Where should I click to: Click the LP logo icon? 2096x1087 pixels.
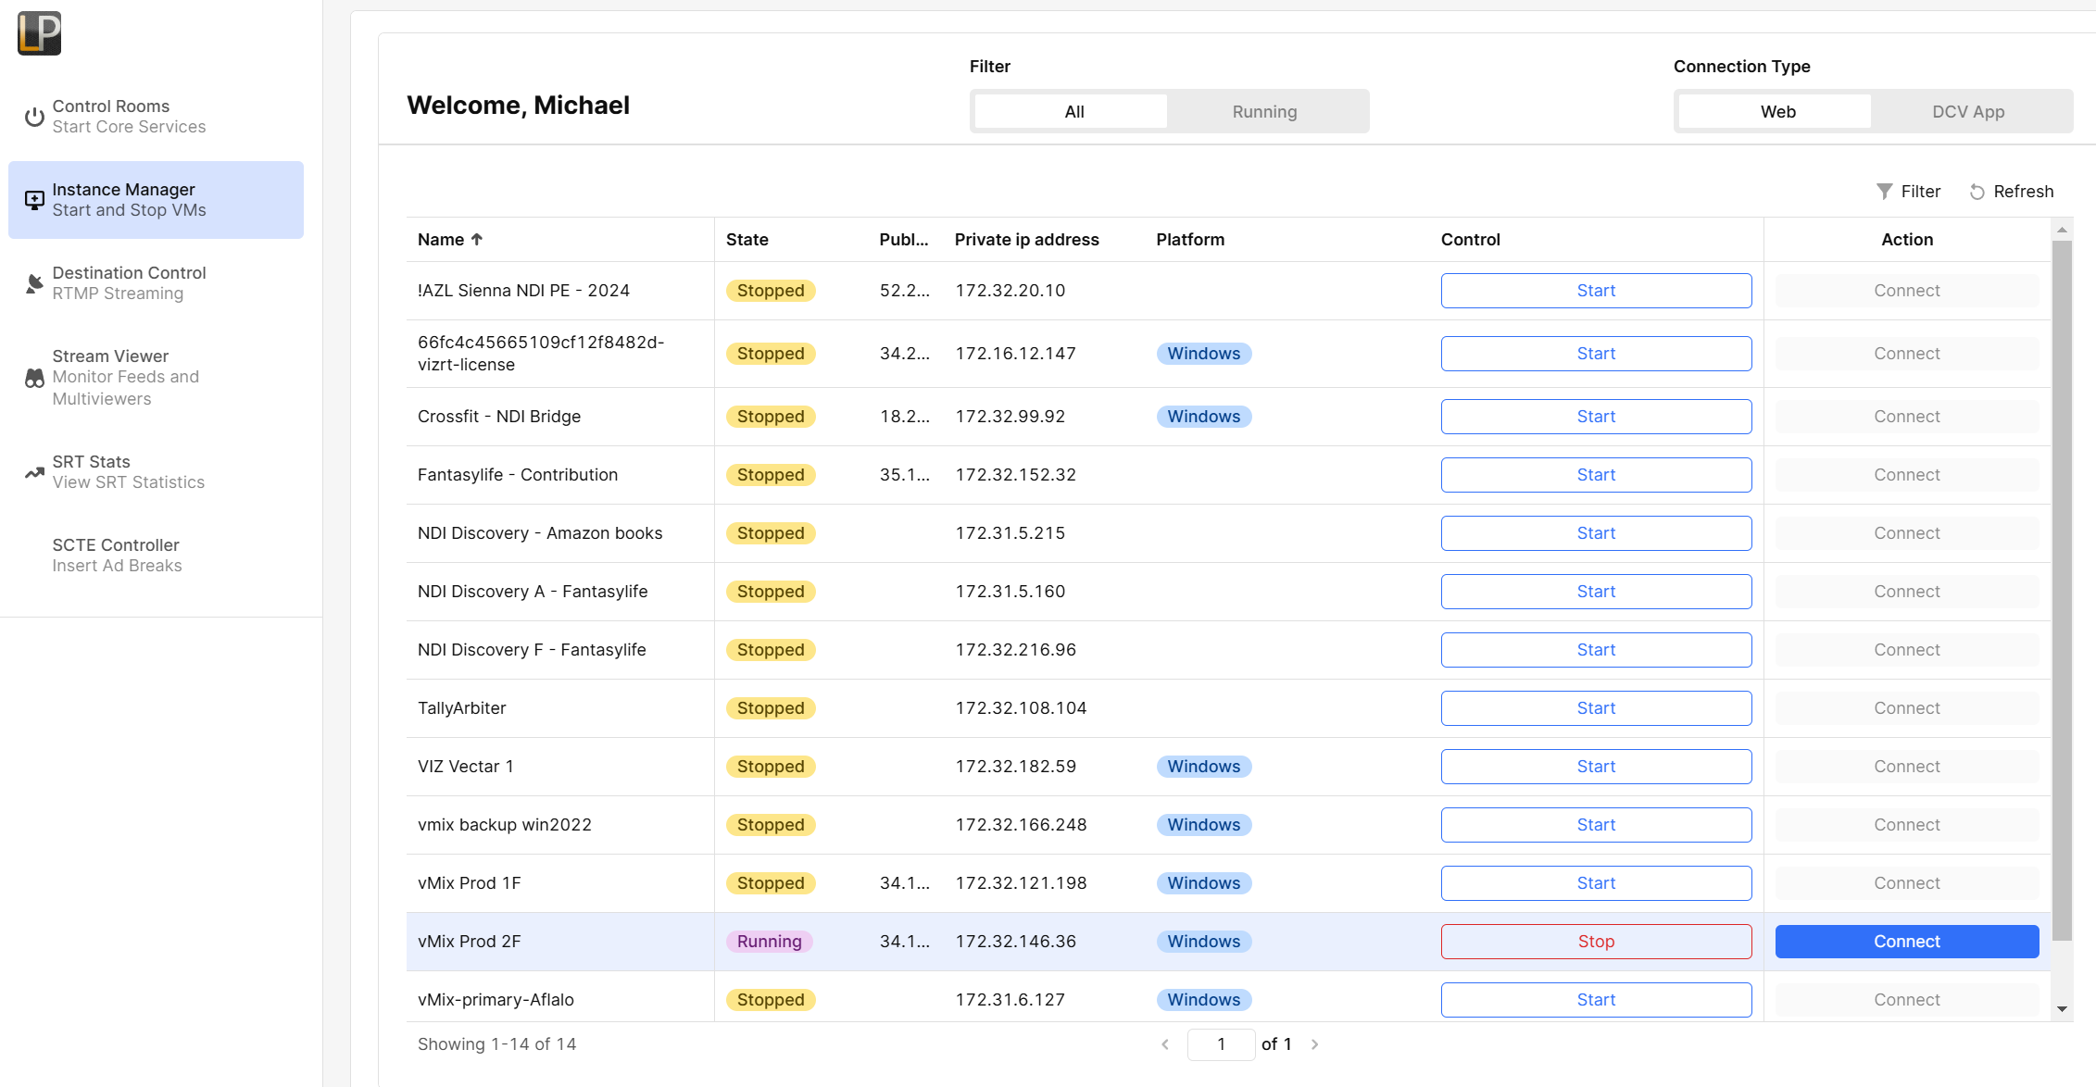pos(39,33)
